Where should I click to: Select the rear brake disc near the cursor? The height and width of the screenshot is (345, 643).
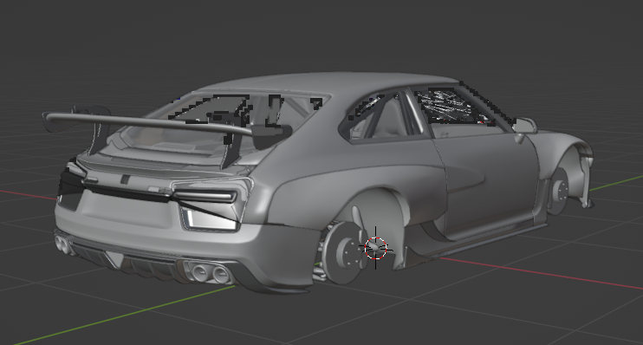[344, 253]
